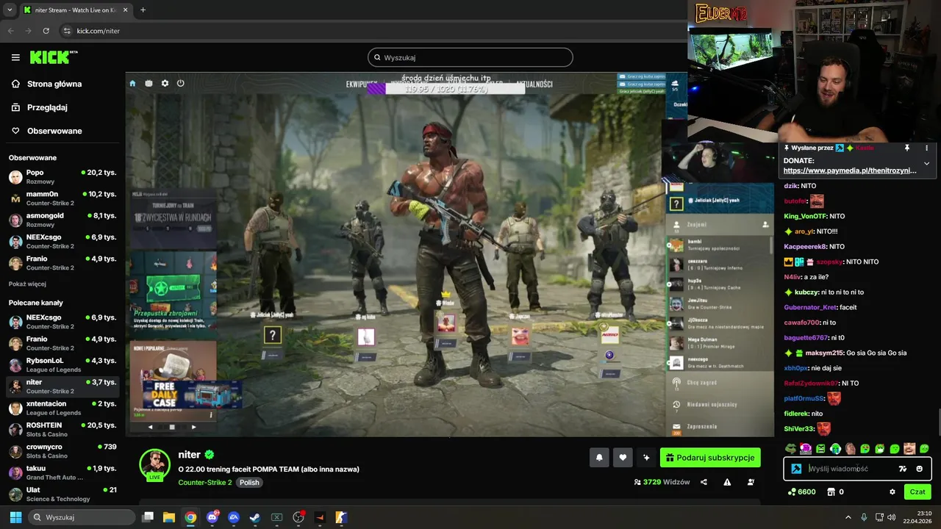The image size is (941, 529).
Task: Click the green Czat send button
Action: click(917, 492)
